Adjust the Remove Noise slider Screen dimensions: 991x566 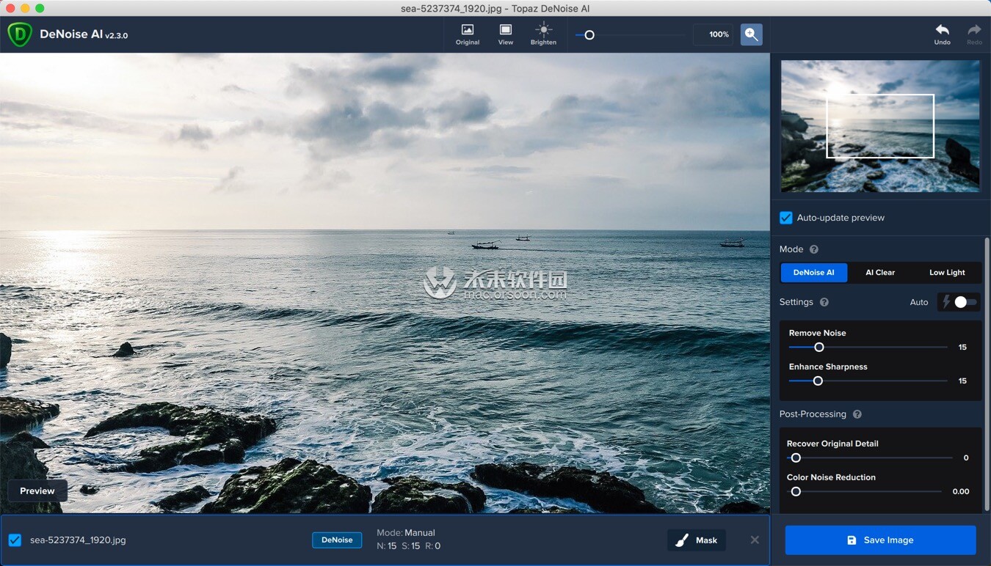[x=818, y=347]
